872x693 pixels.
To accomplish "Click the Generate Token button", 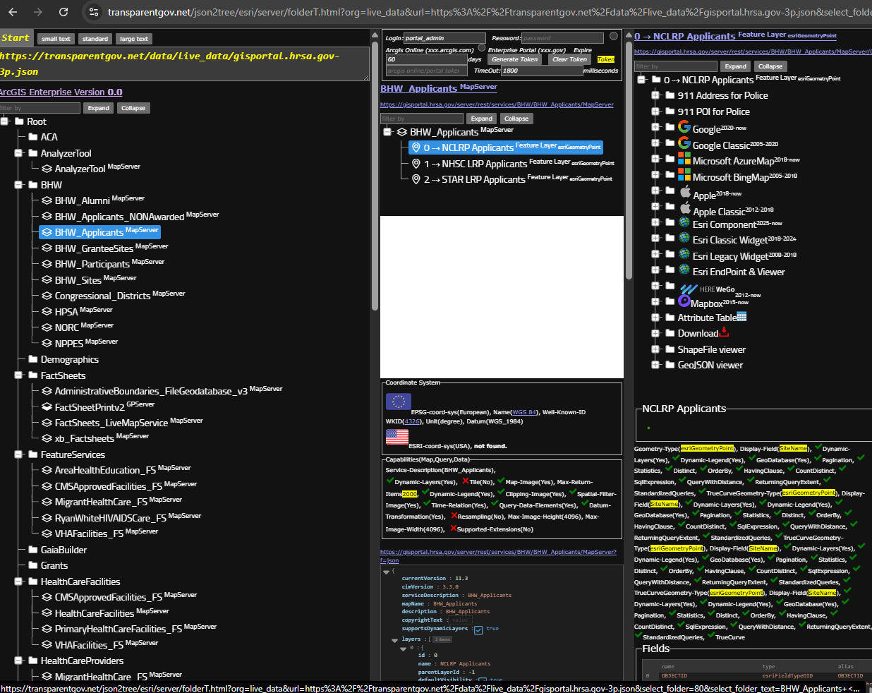I will coord(514,59).
